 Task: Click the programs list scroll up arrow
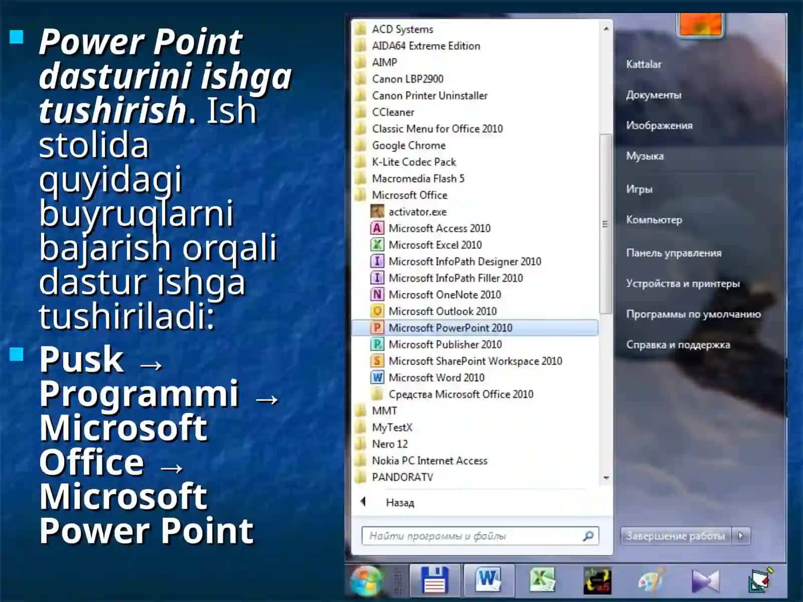(x=606, y=29)
